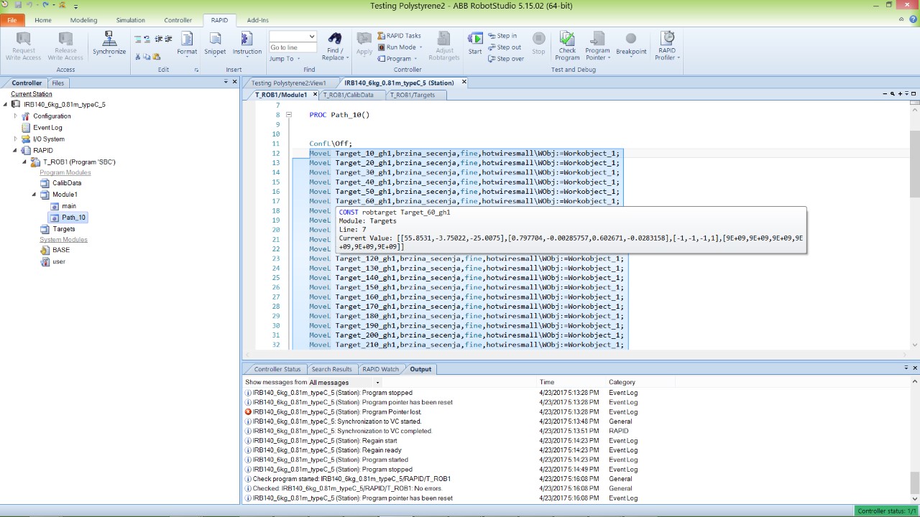Expand the I/O System tree node

pyautogui.click(x=16, y=139)
